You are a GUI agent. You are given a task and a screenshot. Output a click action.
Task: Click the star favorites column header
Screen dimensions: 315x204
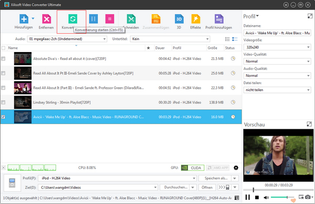[149, 48]
